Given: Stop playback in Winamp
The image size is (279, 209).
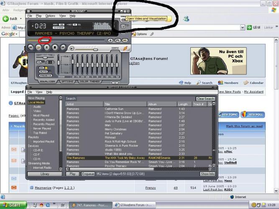Looking at the screenshot, I should point(54,48).
